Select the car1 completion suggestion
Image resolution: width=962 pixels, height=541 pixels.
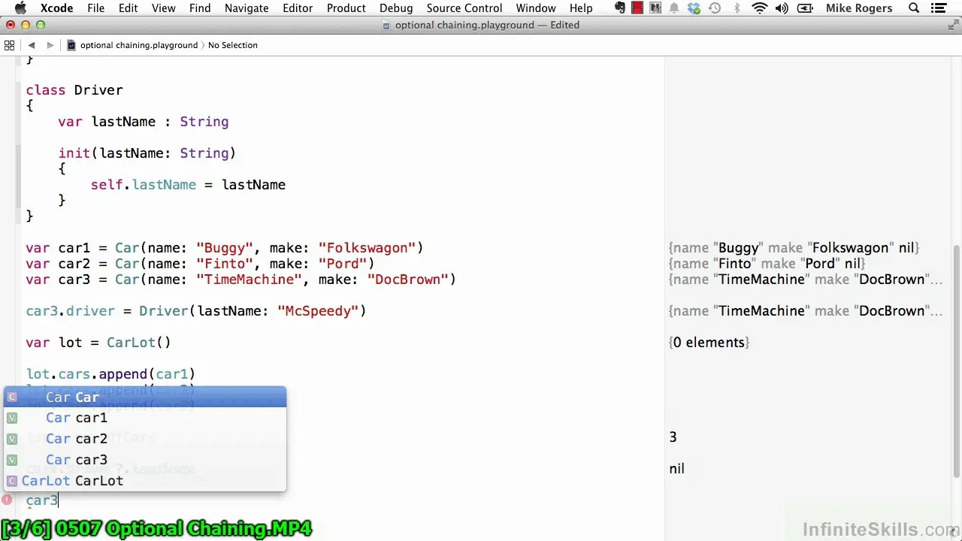pos(145,418)
